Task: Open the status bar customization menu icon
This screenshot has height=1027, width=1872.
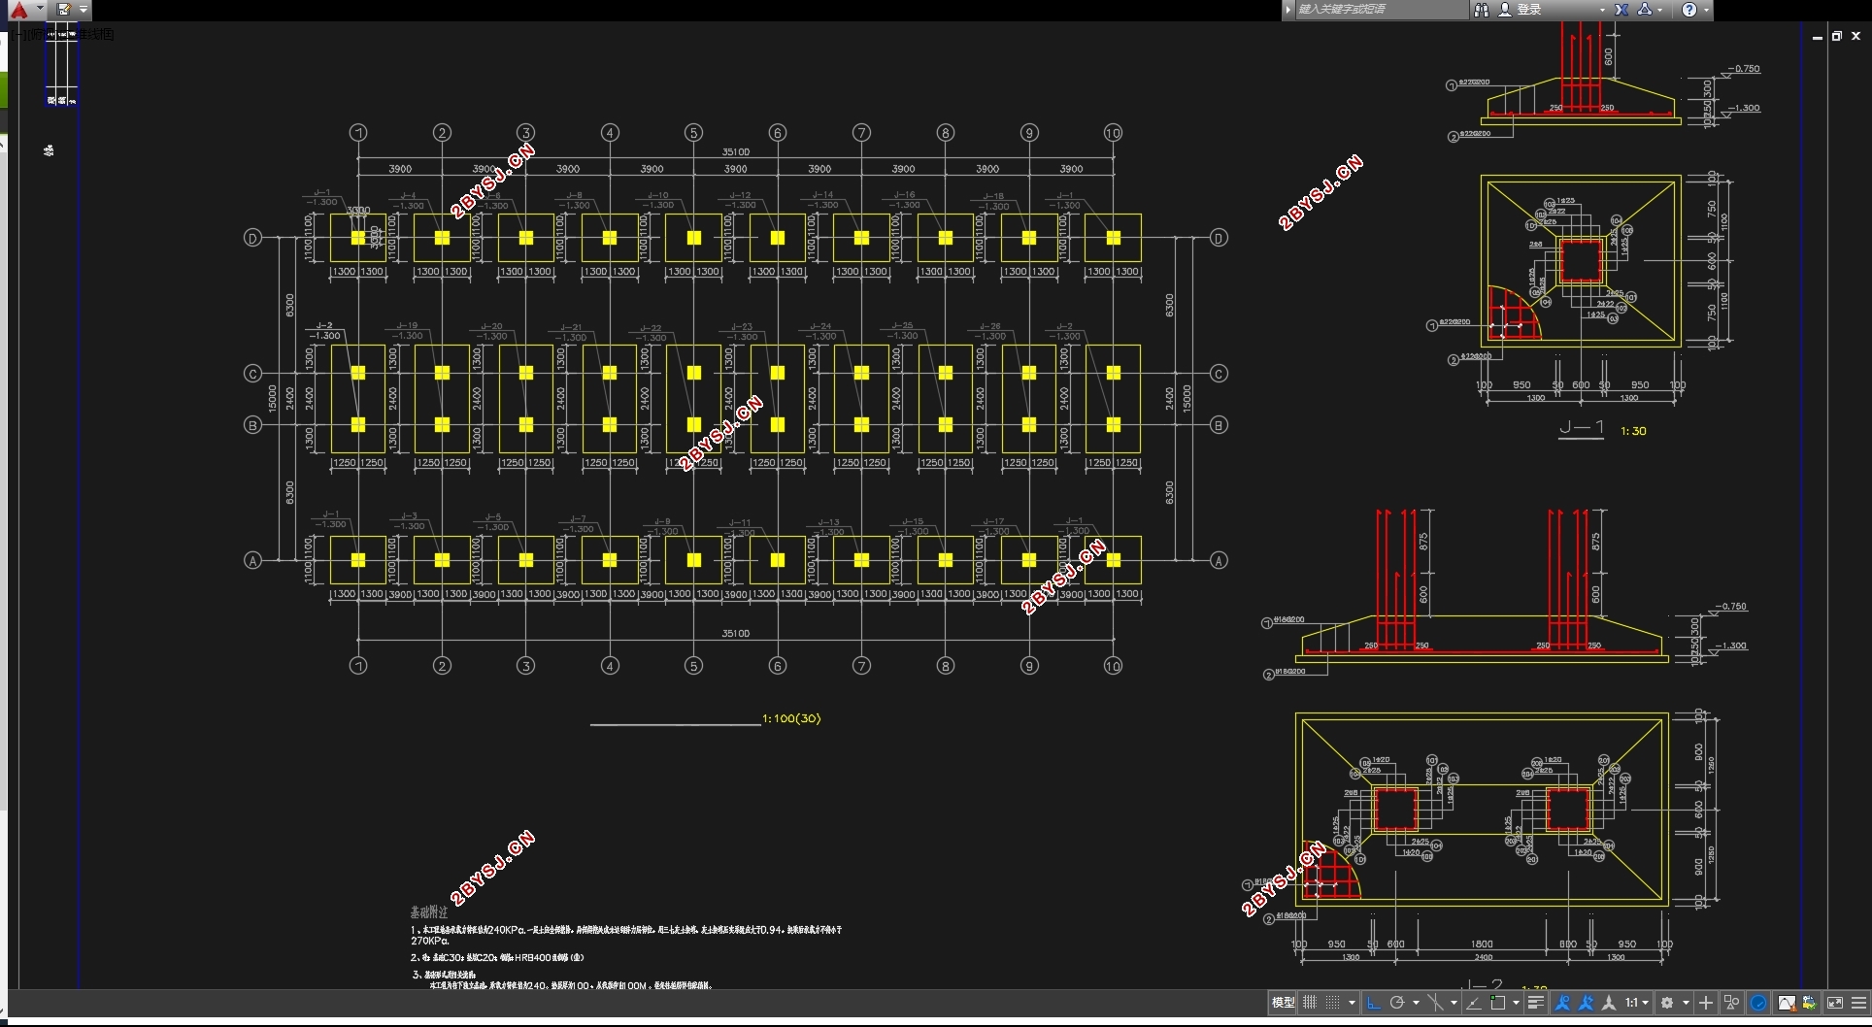Action: 1859,1003
